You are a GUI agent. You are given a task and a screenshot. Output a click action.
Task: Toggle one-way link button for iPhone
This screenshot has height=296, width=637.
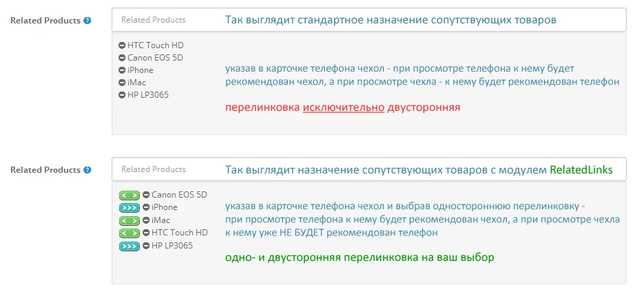click(x=129, y=208)
